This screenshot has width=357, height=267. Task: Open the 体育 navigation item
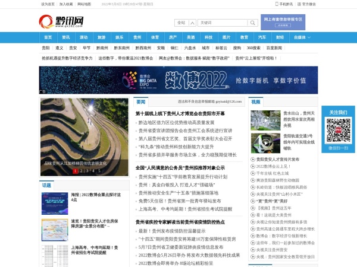click(x=155, y=37)
